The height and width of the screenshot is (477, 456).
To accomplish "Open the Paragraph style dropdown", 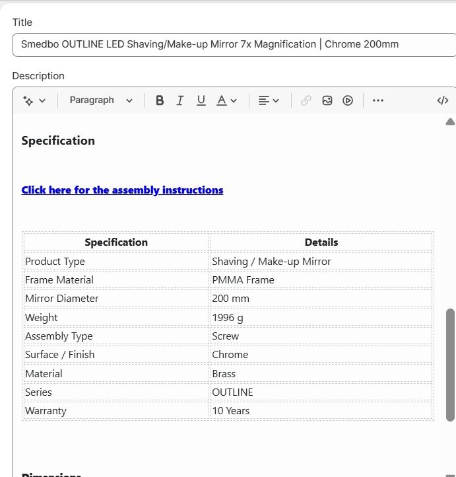I will click(101, 100).
